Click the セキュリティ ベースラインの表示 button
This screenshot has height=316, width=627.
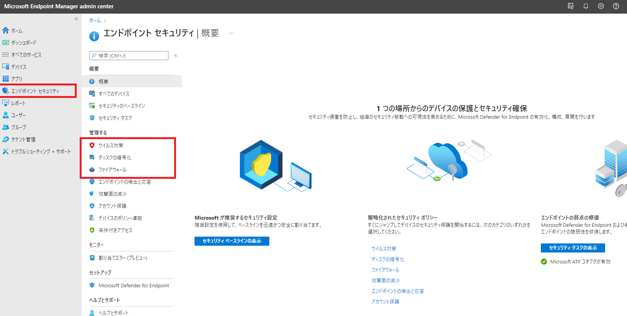[232, 241]
